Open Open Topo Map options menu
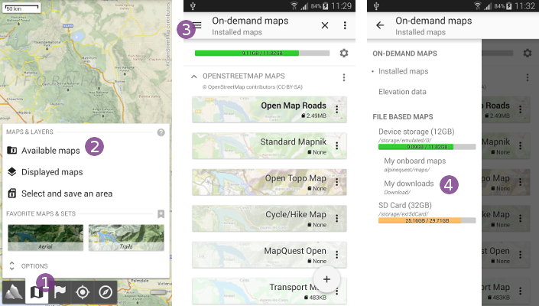Viewport: 539px width, 306px height. 337,182
